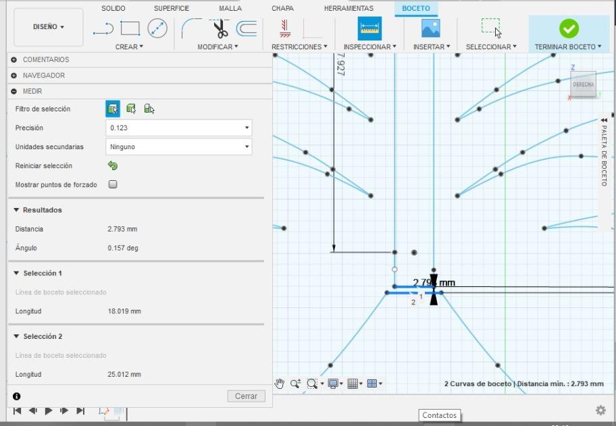Open the Unidades secundarias dropdown
This screenshot has height=426, width=616.
tap(179, 147)
